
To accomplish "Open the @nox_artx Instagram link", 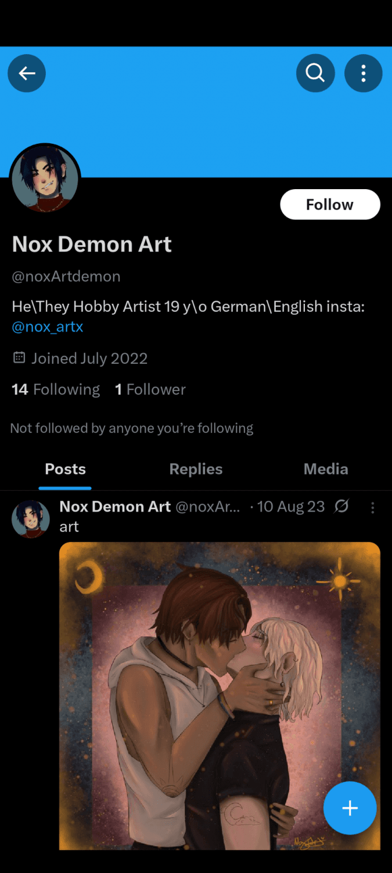I will [47, 327].
